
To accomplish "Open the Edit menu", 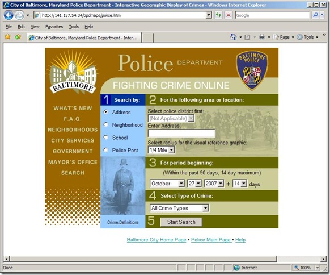I will [21, 27].
